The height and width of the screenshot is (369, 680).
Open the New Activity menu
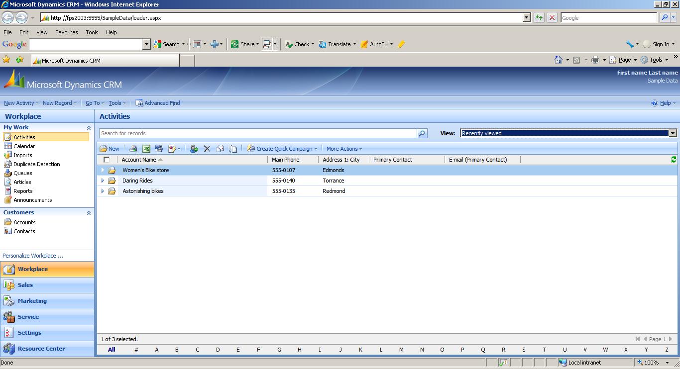(x=21, y=103)
